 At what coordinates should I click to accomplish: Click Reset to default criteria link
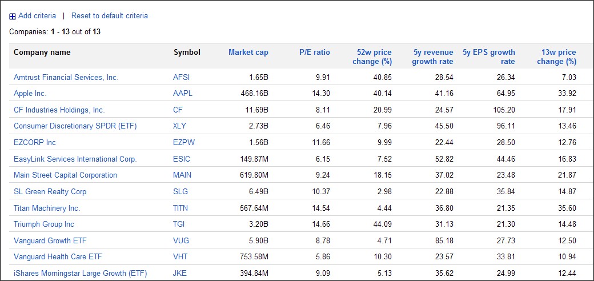coord(109,15)
